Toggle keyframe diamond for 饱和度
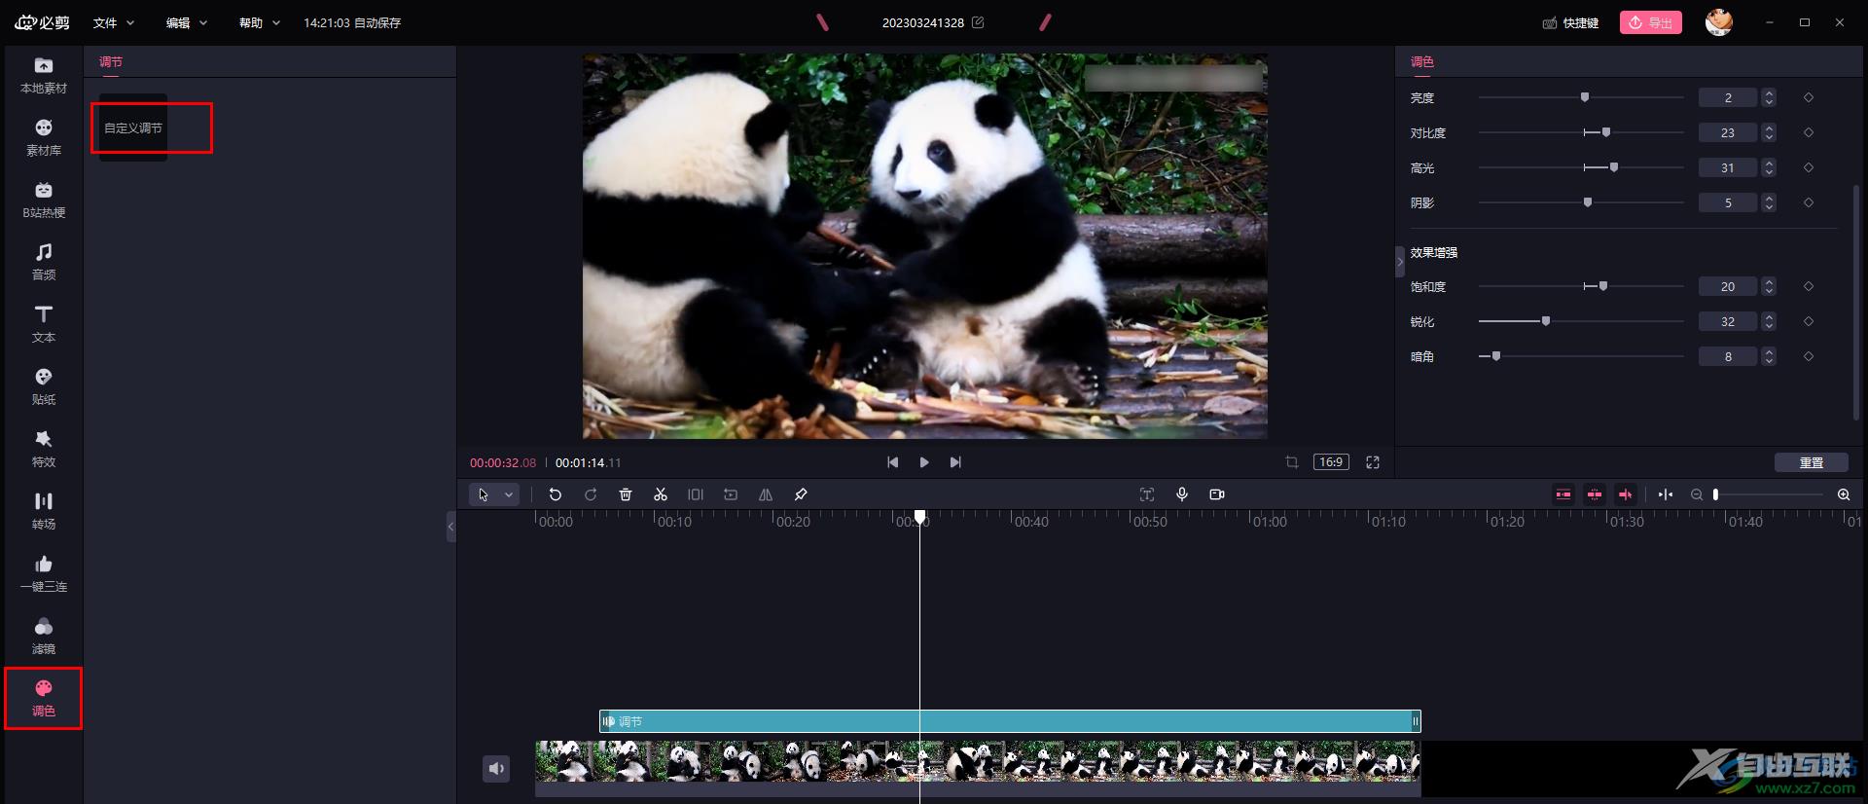The image size is (1868, 804). click(1809, 286)
